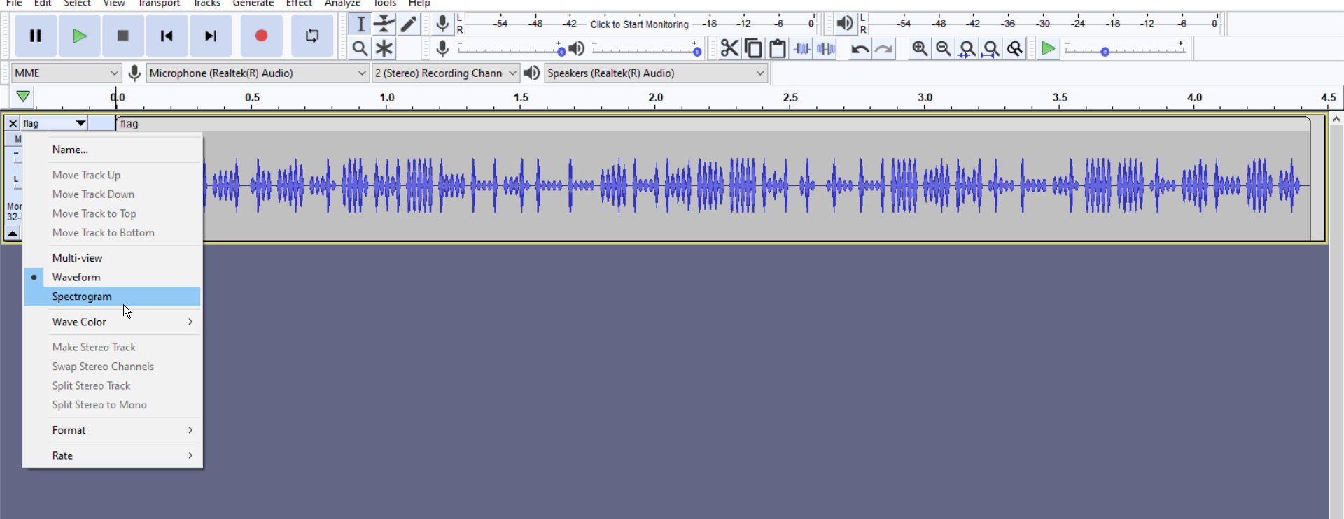Select the Zoom magnifier tool

pos(360,48)
